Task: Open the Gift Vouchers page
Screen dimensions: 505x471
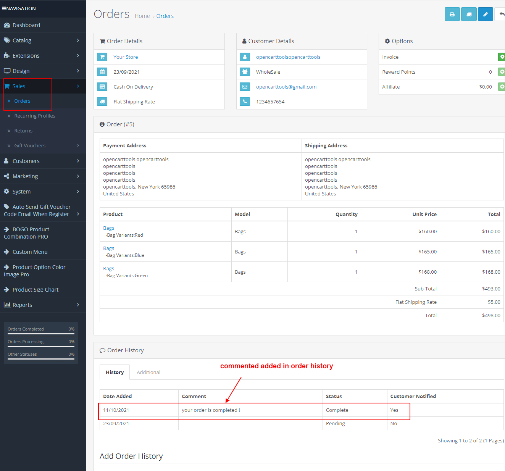Action: (x=31, y=145)
